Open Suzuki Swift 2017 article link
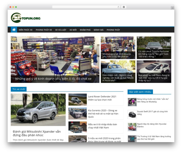This screenshot has width=182, height=153. (x=153, y=113)
